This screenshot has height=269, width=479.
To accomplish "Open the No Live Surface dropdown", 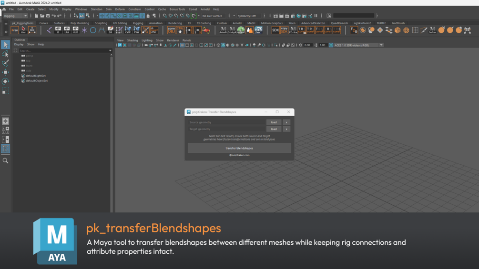I will pyautogui.click(x=214, y=16).
